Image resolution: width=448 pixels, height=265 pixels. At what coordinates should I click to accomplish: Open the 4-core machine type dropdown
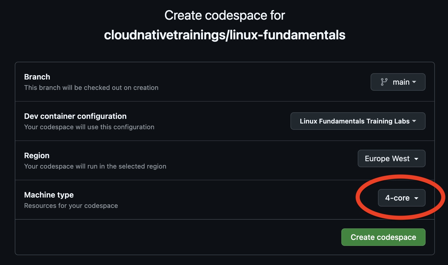[402, 198]
